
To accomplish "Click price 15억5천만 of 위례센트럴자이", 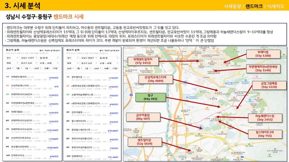I will (54, 78).
